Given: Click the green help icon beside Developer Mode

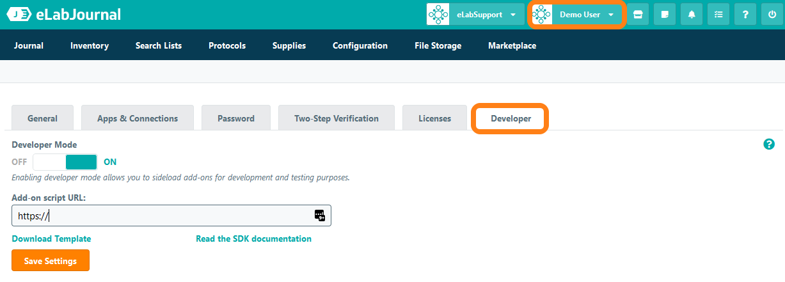Looking at the screenshot, I should pyautogui.click(x=769, y=145).
